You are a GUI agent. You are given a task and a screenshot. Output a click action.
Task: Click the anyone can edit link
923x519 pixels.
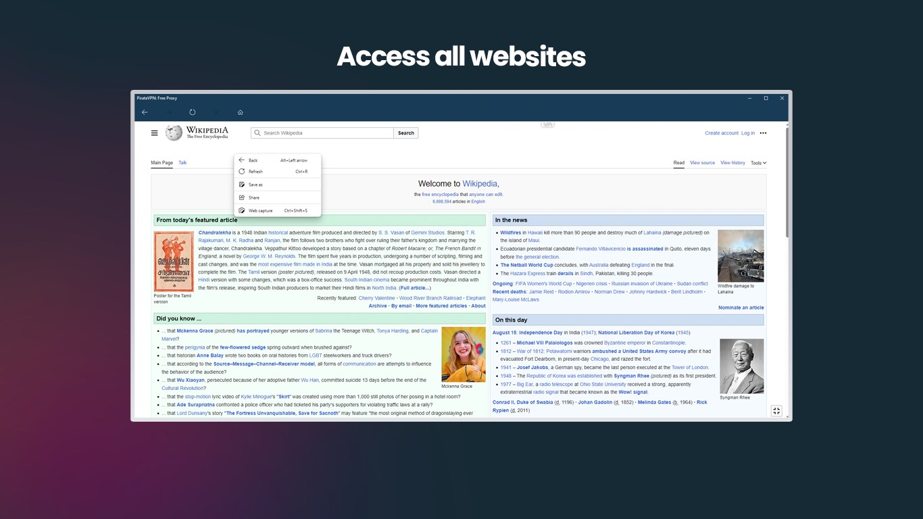point(486,195)
